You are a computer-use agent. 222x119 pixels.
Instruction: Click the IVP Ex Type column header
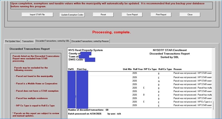pyautogui.click(x=150, y=69)
